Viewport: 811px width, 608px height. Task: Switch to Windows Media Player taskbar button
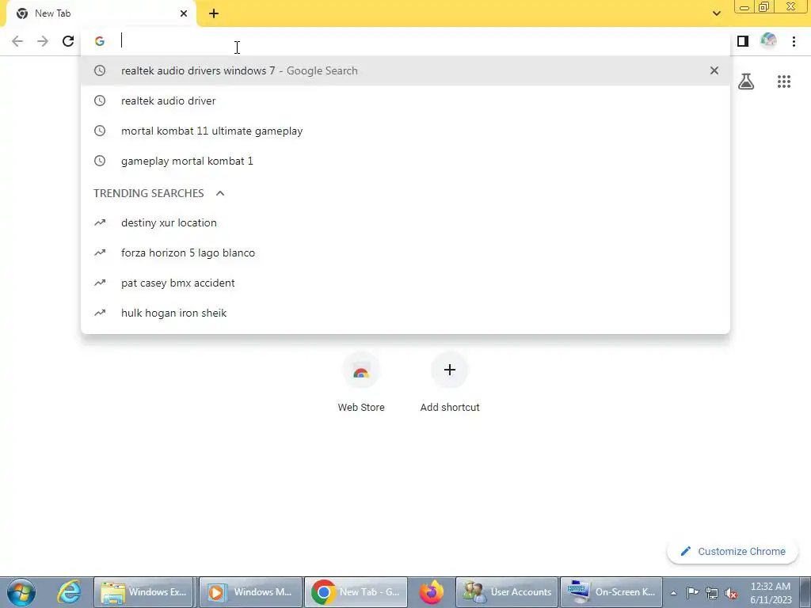coord(250,592)
